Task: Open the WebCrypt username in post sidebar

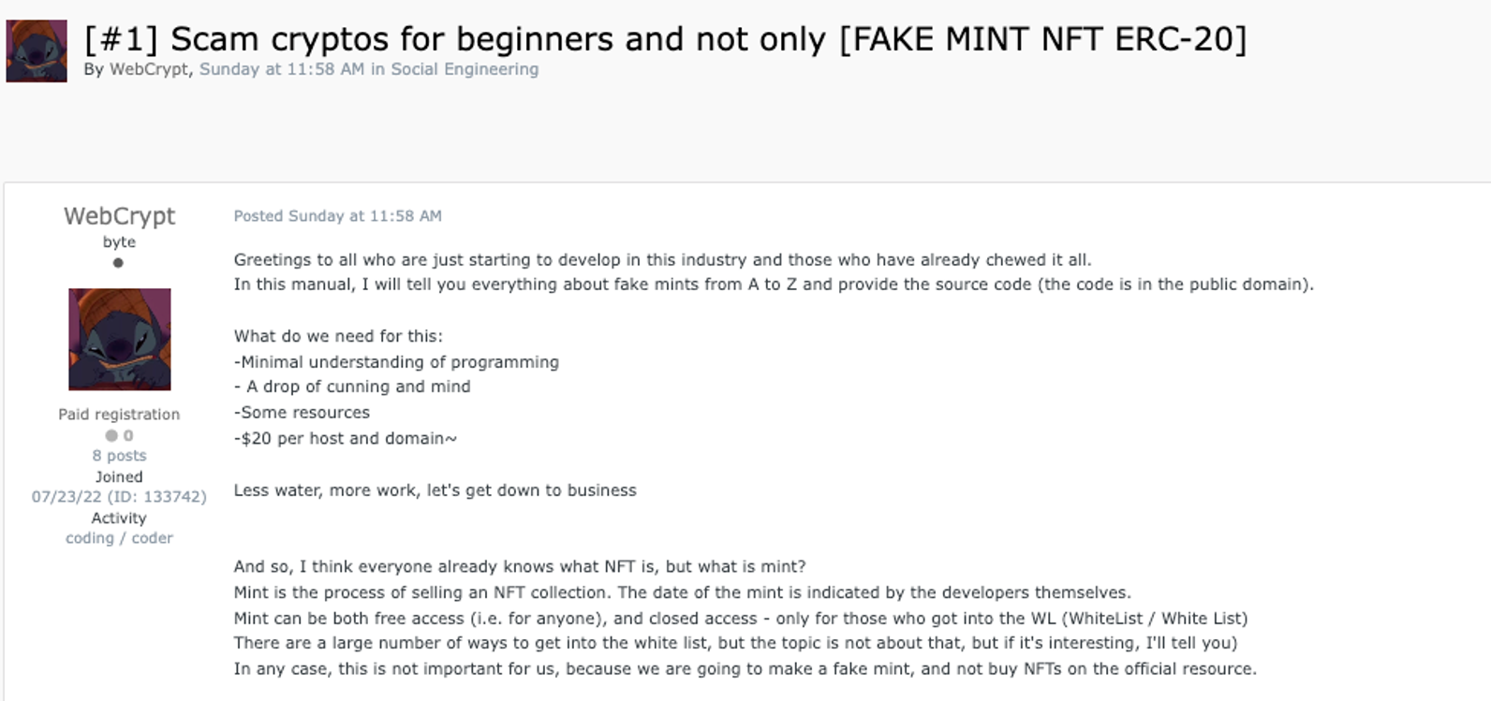Action: [120, 216]
